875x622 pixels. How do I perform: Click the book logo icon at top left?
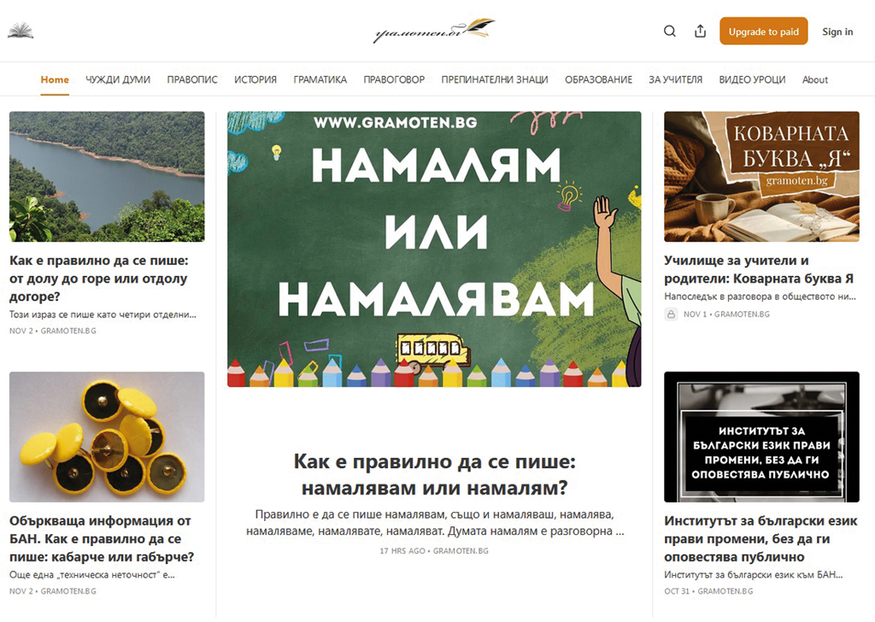(x=21, y=32)
